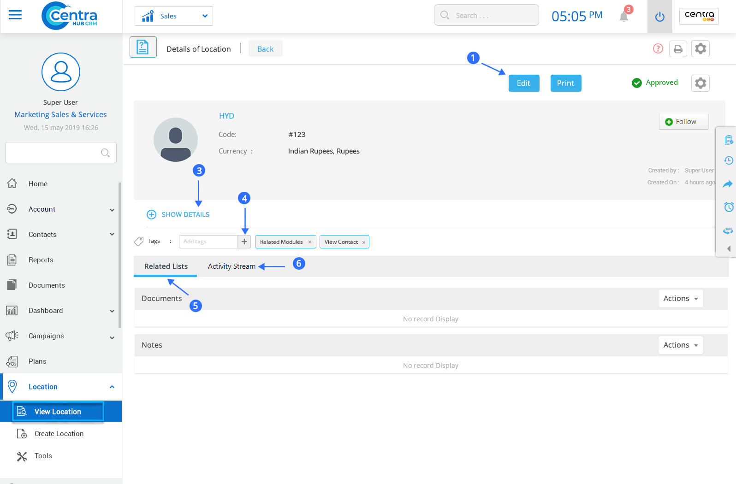This screenshot has width=736, height=484.
Task: Click the red help question icon
Action: point(658,48)
